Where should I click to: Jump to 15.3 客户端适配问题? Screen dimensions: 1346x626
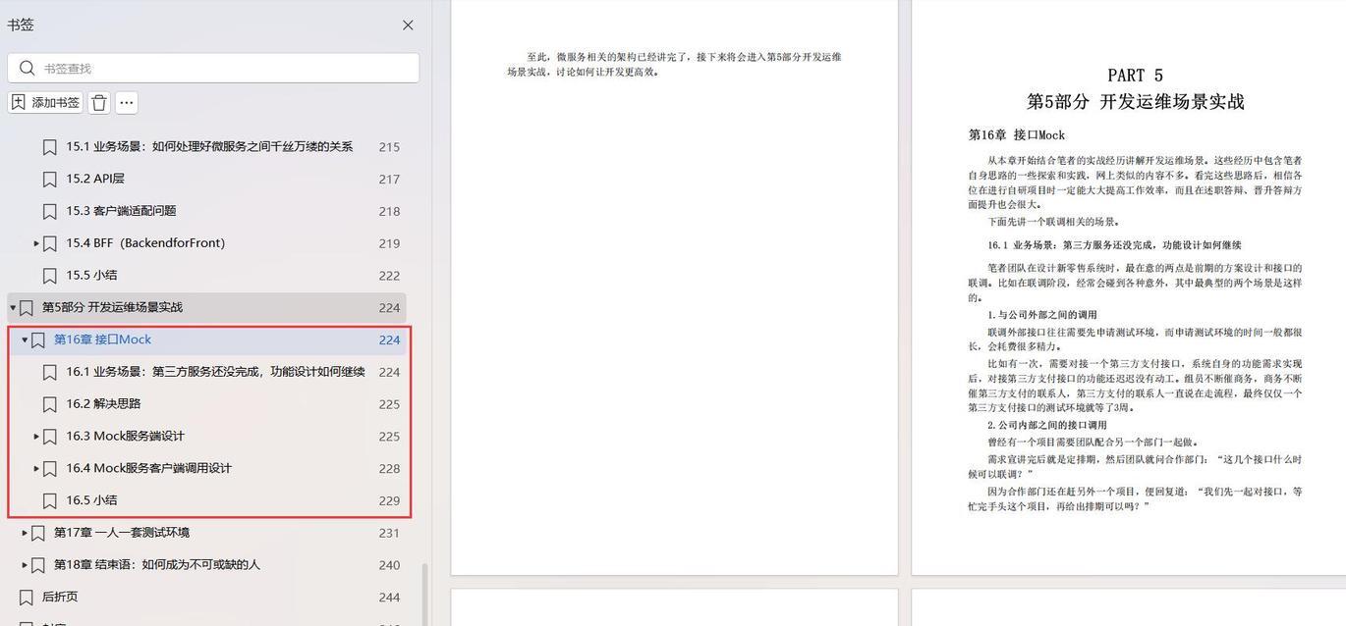(x=121, y=211)
